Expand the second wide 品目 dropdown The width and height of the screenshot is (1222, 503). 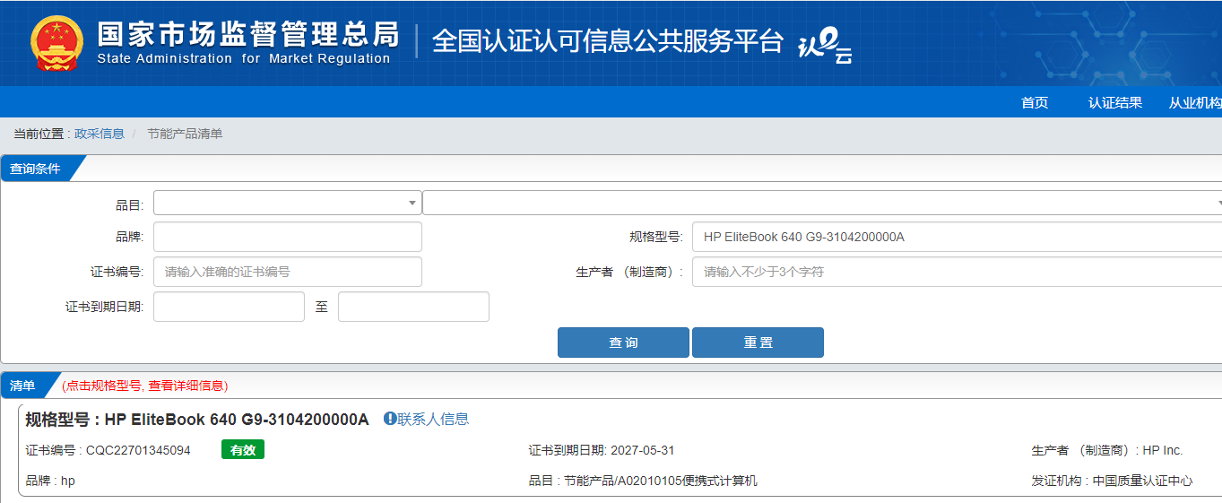820,204
